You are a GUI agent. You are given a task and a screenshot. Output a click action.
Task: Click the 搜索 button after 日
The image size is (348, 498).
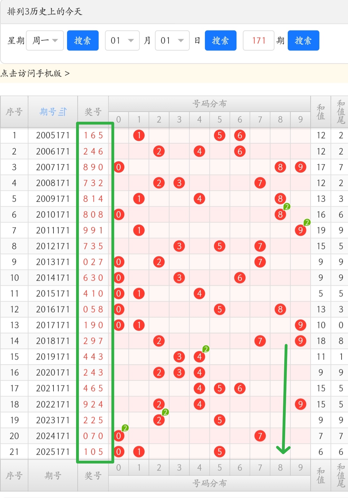point(221,41)
